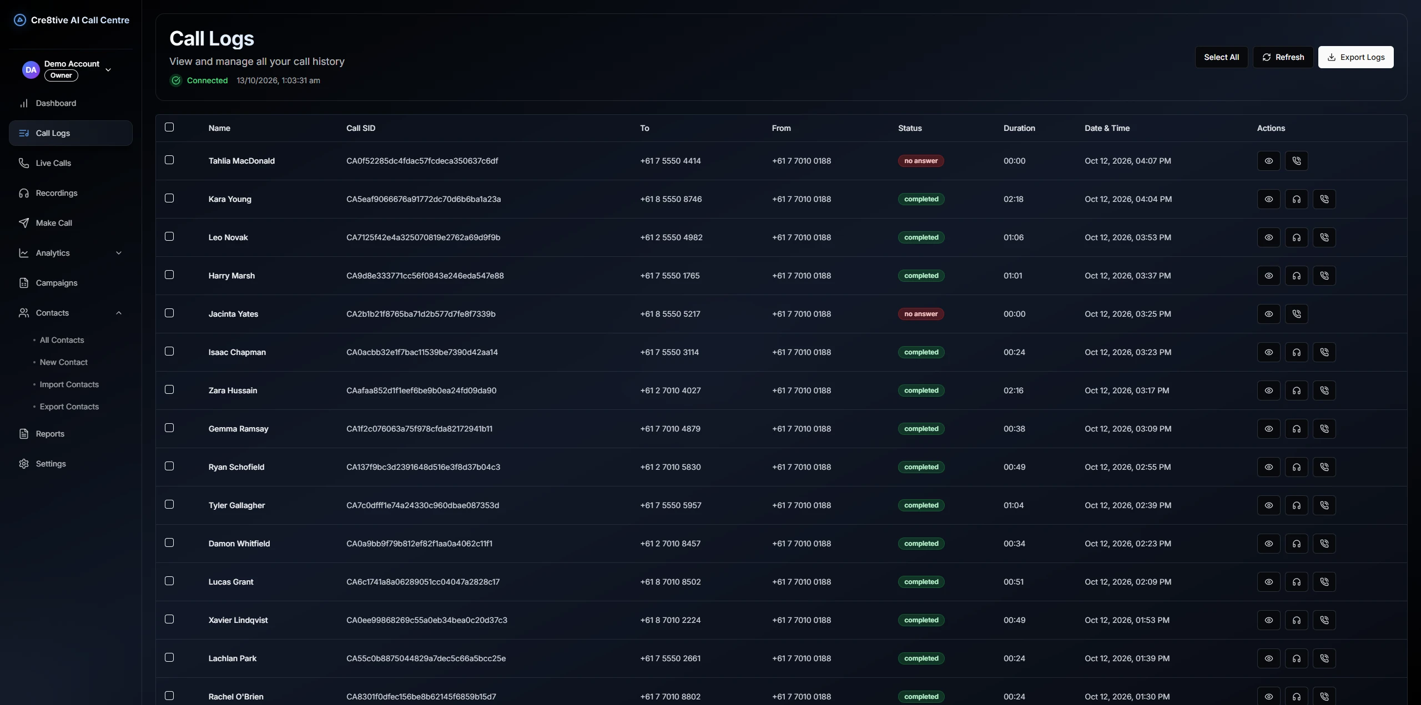The image size is (1421, 705).
Task: Open Import Contacts link
Action: tap(69, 384)
